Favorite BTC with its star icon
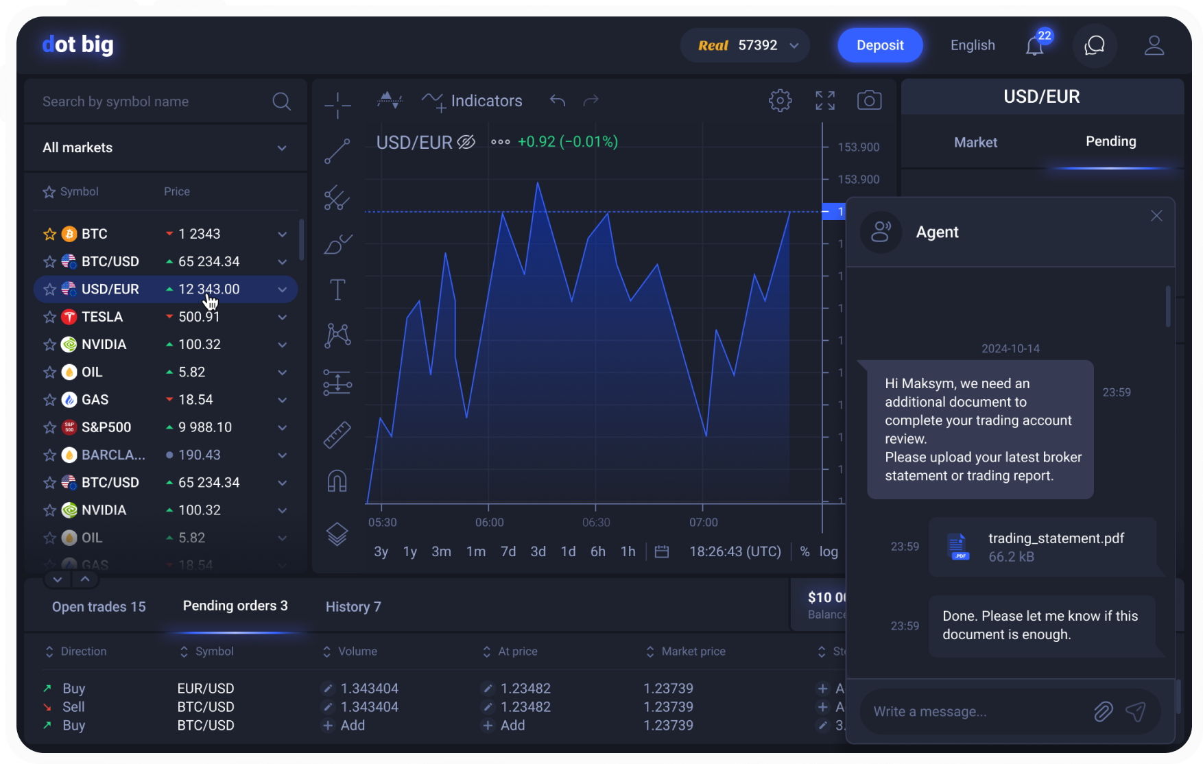1203x764 pixels. [x=49, y=235]
